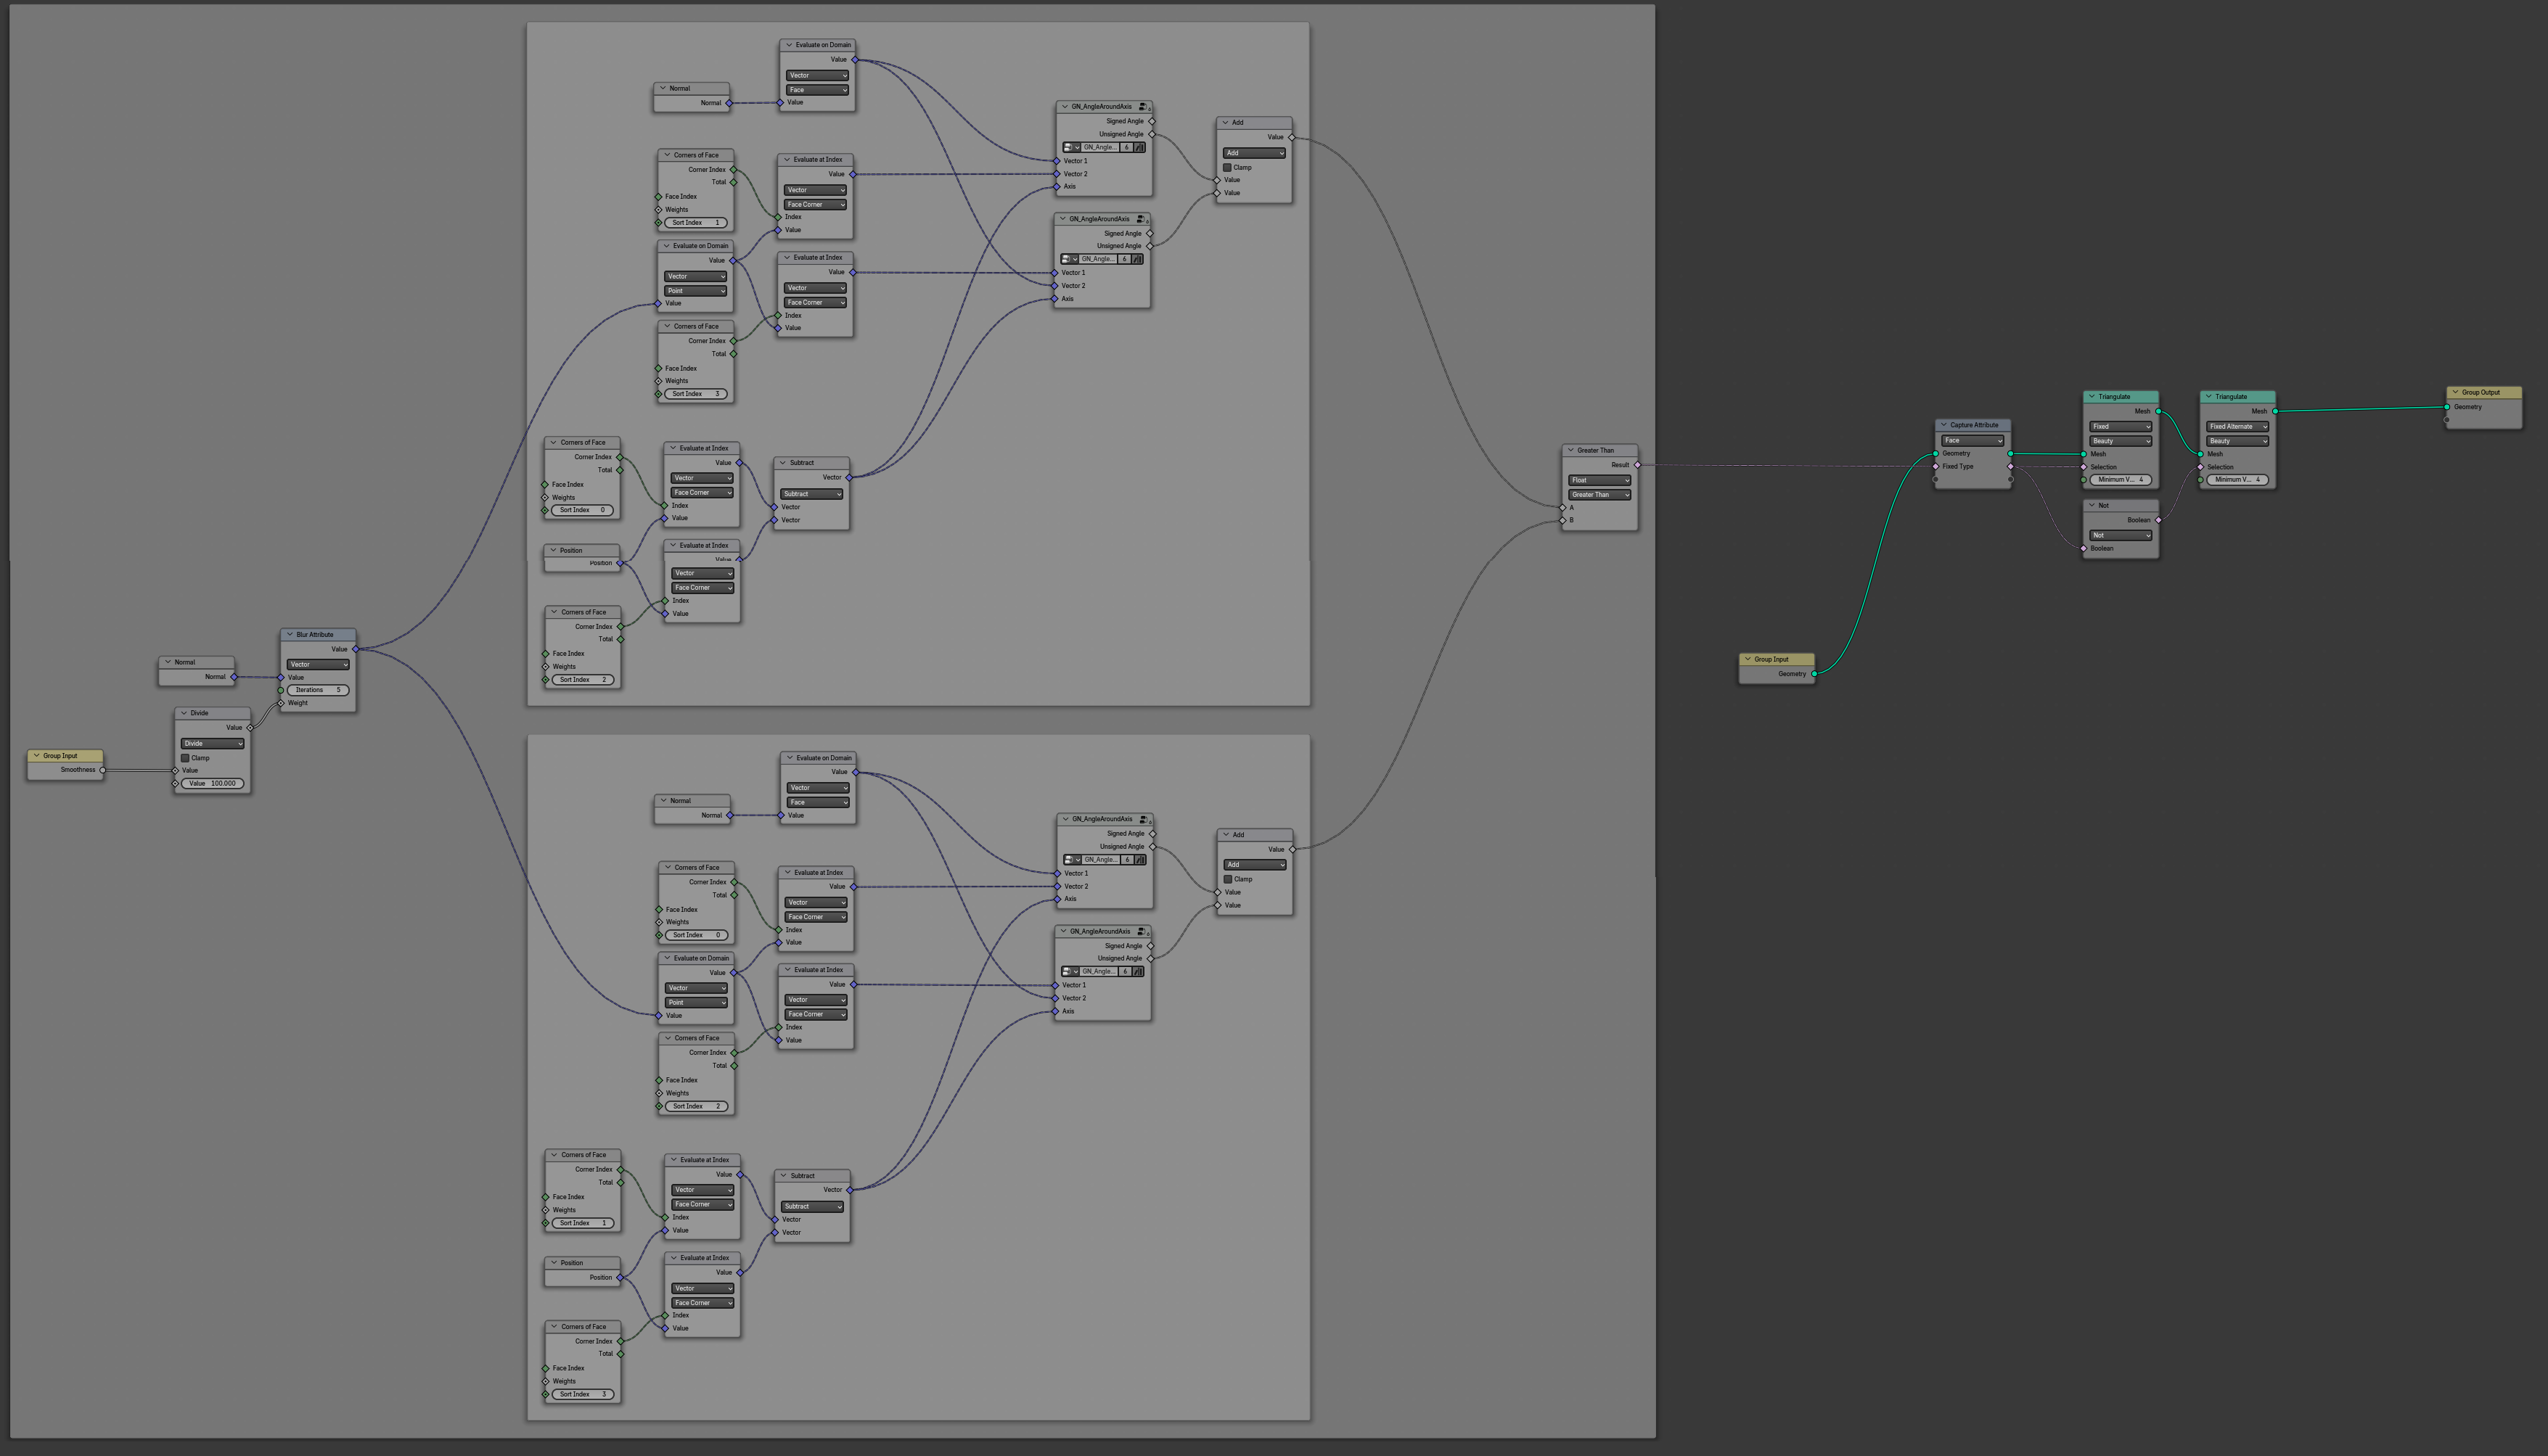Image resolution: width=2548 pixels, height=1456 pixels.
Task: Open Greater Than operation dropdown
Action: 1599,495
